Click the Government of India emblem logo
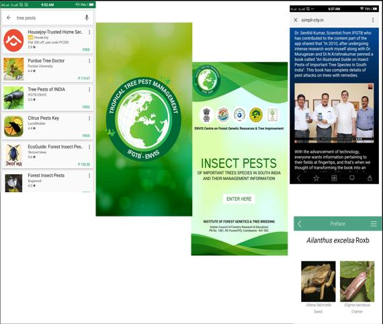383x324 pixels. coord(207,115)
